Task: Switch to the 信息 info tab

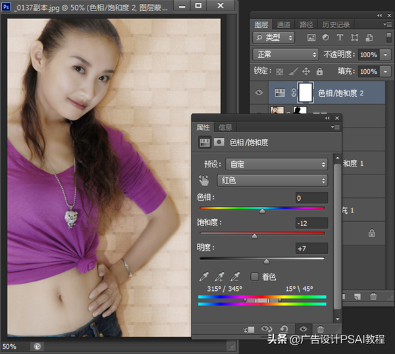Action: (x=225, y=127)
